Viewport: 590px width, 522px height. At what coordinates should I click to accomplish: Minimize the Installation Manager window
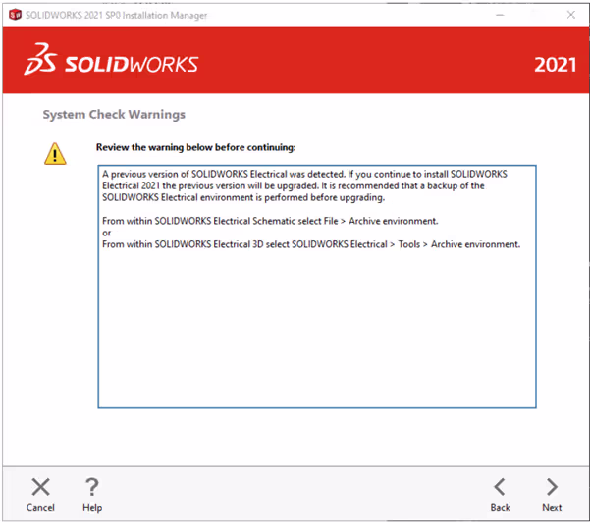[x=500, y=15]
